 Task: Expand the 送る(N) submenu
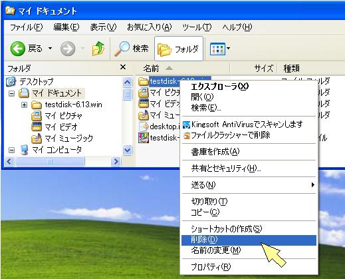click(249, 185)
